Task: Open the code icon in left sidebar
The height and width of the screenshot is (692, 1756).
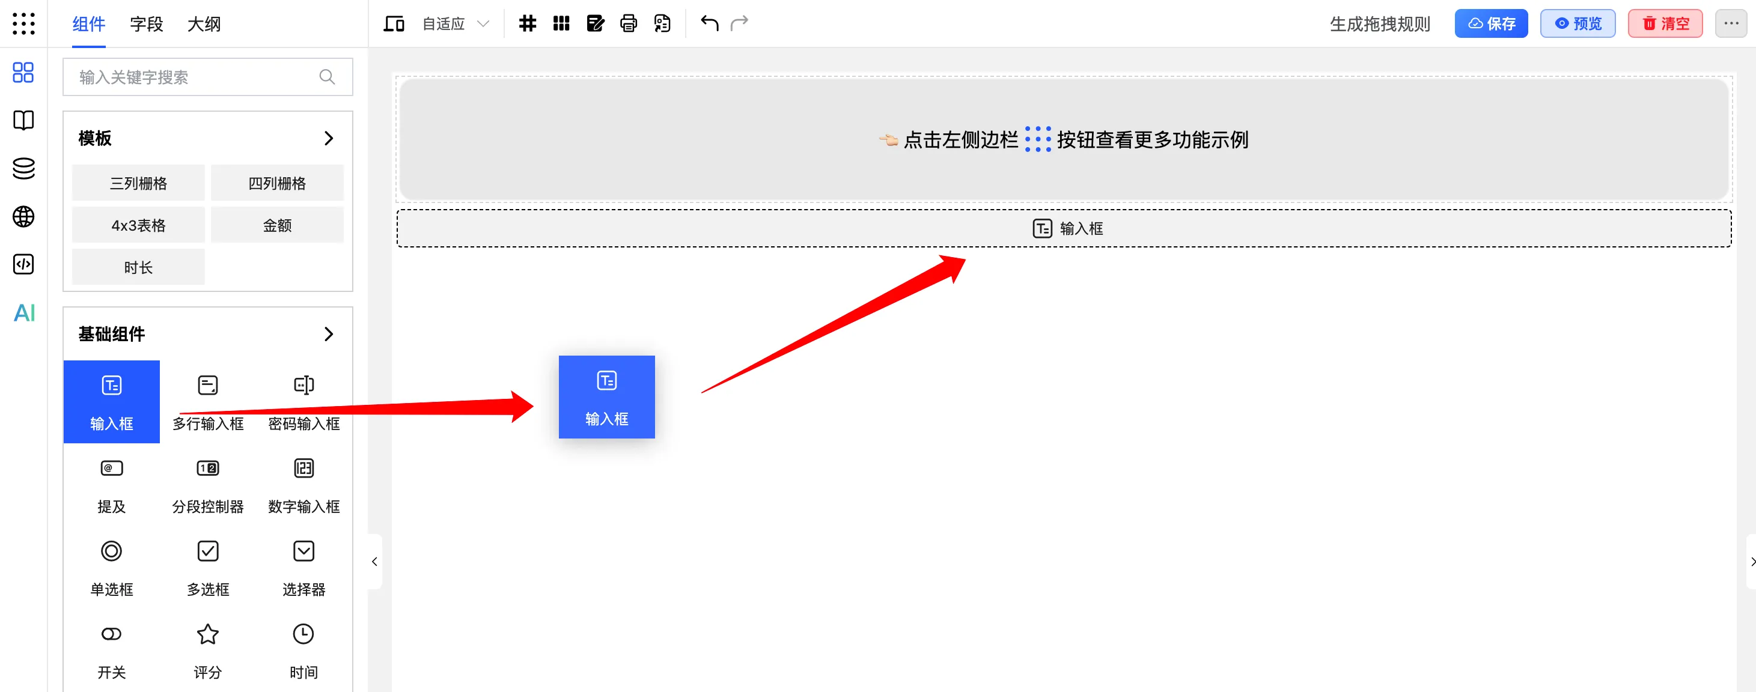Action: (24, 264)
